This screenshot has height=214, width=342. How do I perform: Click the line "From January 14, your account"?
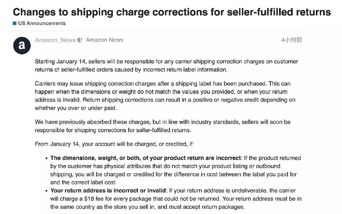[114, 144]
